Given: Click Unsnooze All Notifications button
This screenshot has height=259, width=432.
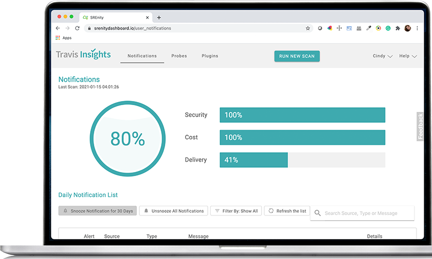Looking at the screenshot, I should (174, 211).
